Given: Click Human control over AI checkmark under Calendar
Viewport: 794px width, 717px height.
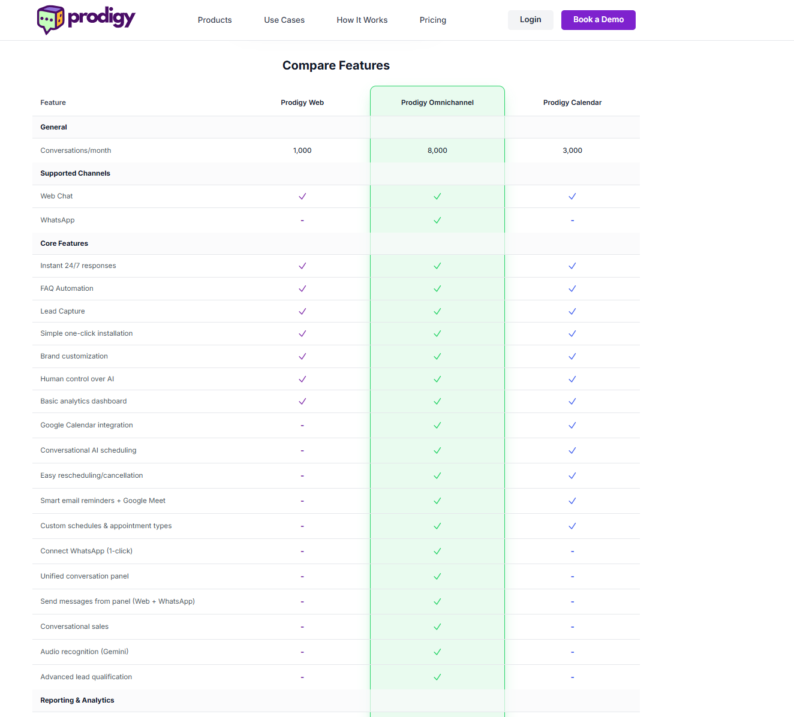Looking at the screenshot, I should coord(572,379).
